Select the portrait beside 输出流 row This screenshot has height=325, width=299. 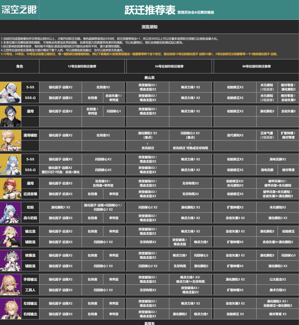(x=11, y=237)
